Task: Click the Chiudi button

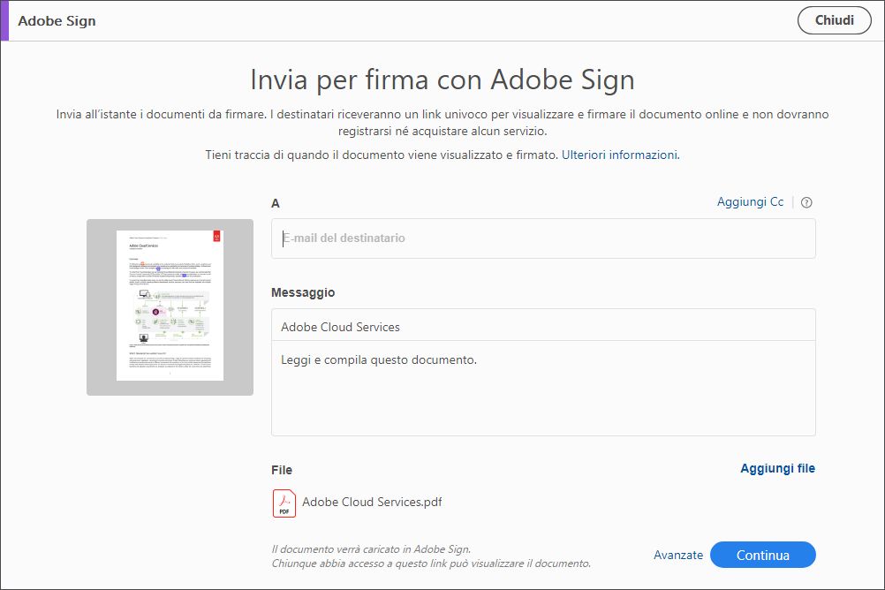Action: click(x=834, y=20)
